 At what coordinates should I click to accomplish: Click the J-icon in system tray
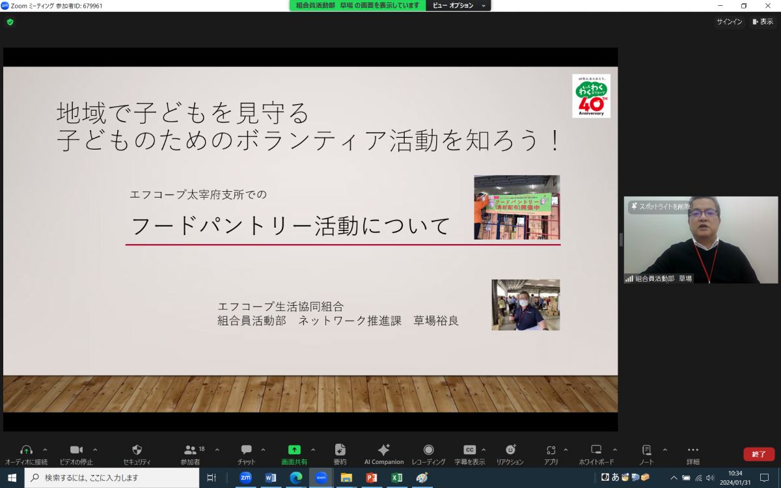(605, 477)
